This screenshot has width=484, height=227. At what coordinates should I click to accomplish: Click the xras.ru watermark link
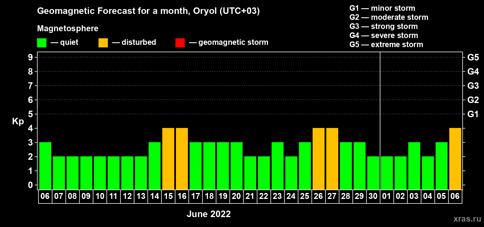[x=467, y=219]
